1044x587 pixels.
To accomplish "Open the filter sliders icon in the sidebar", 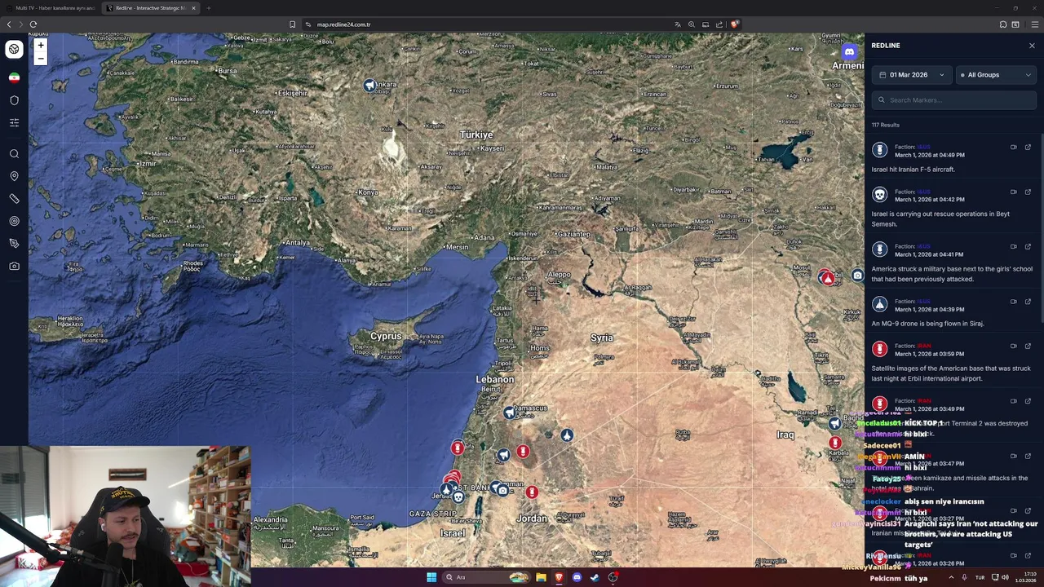I will click(x=14, y=122).
